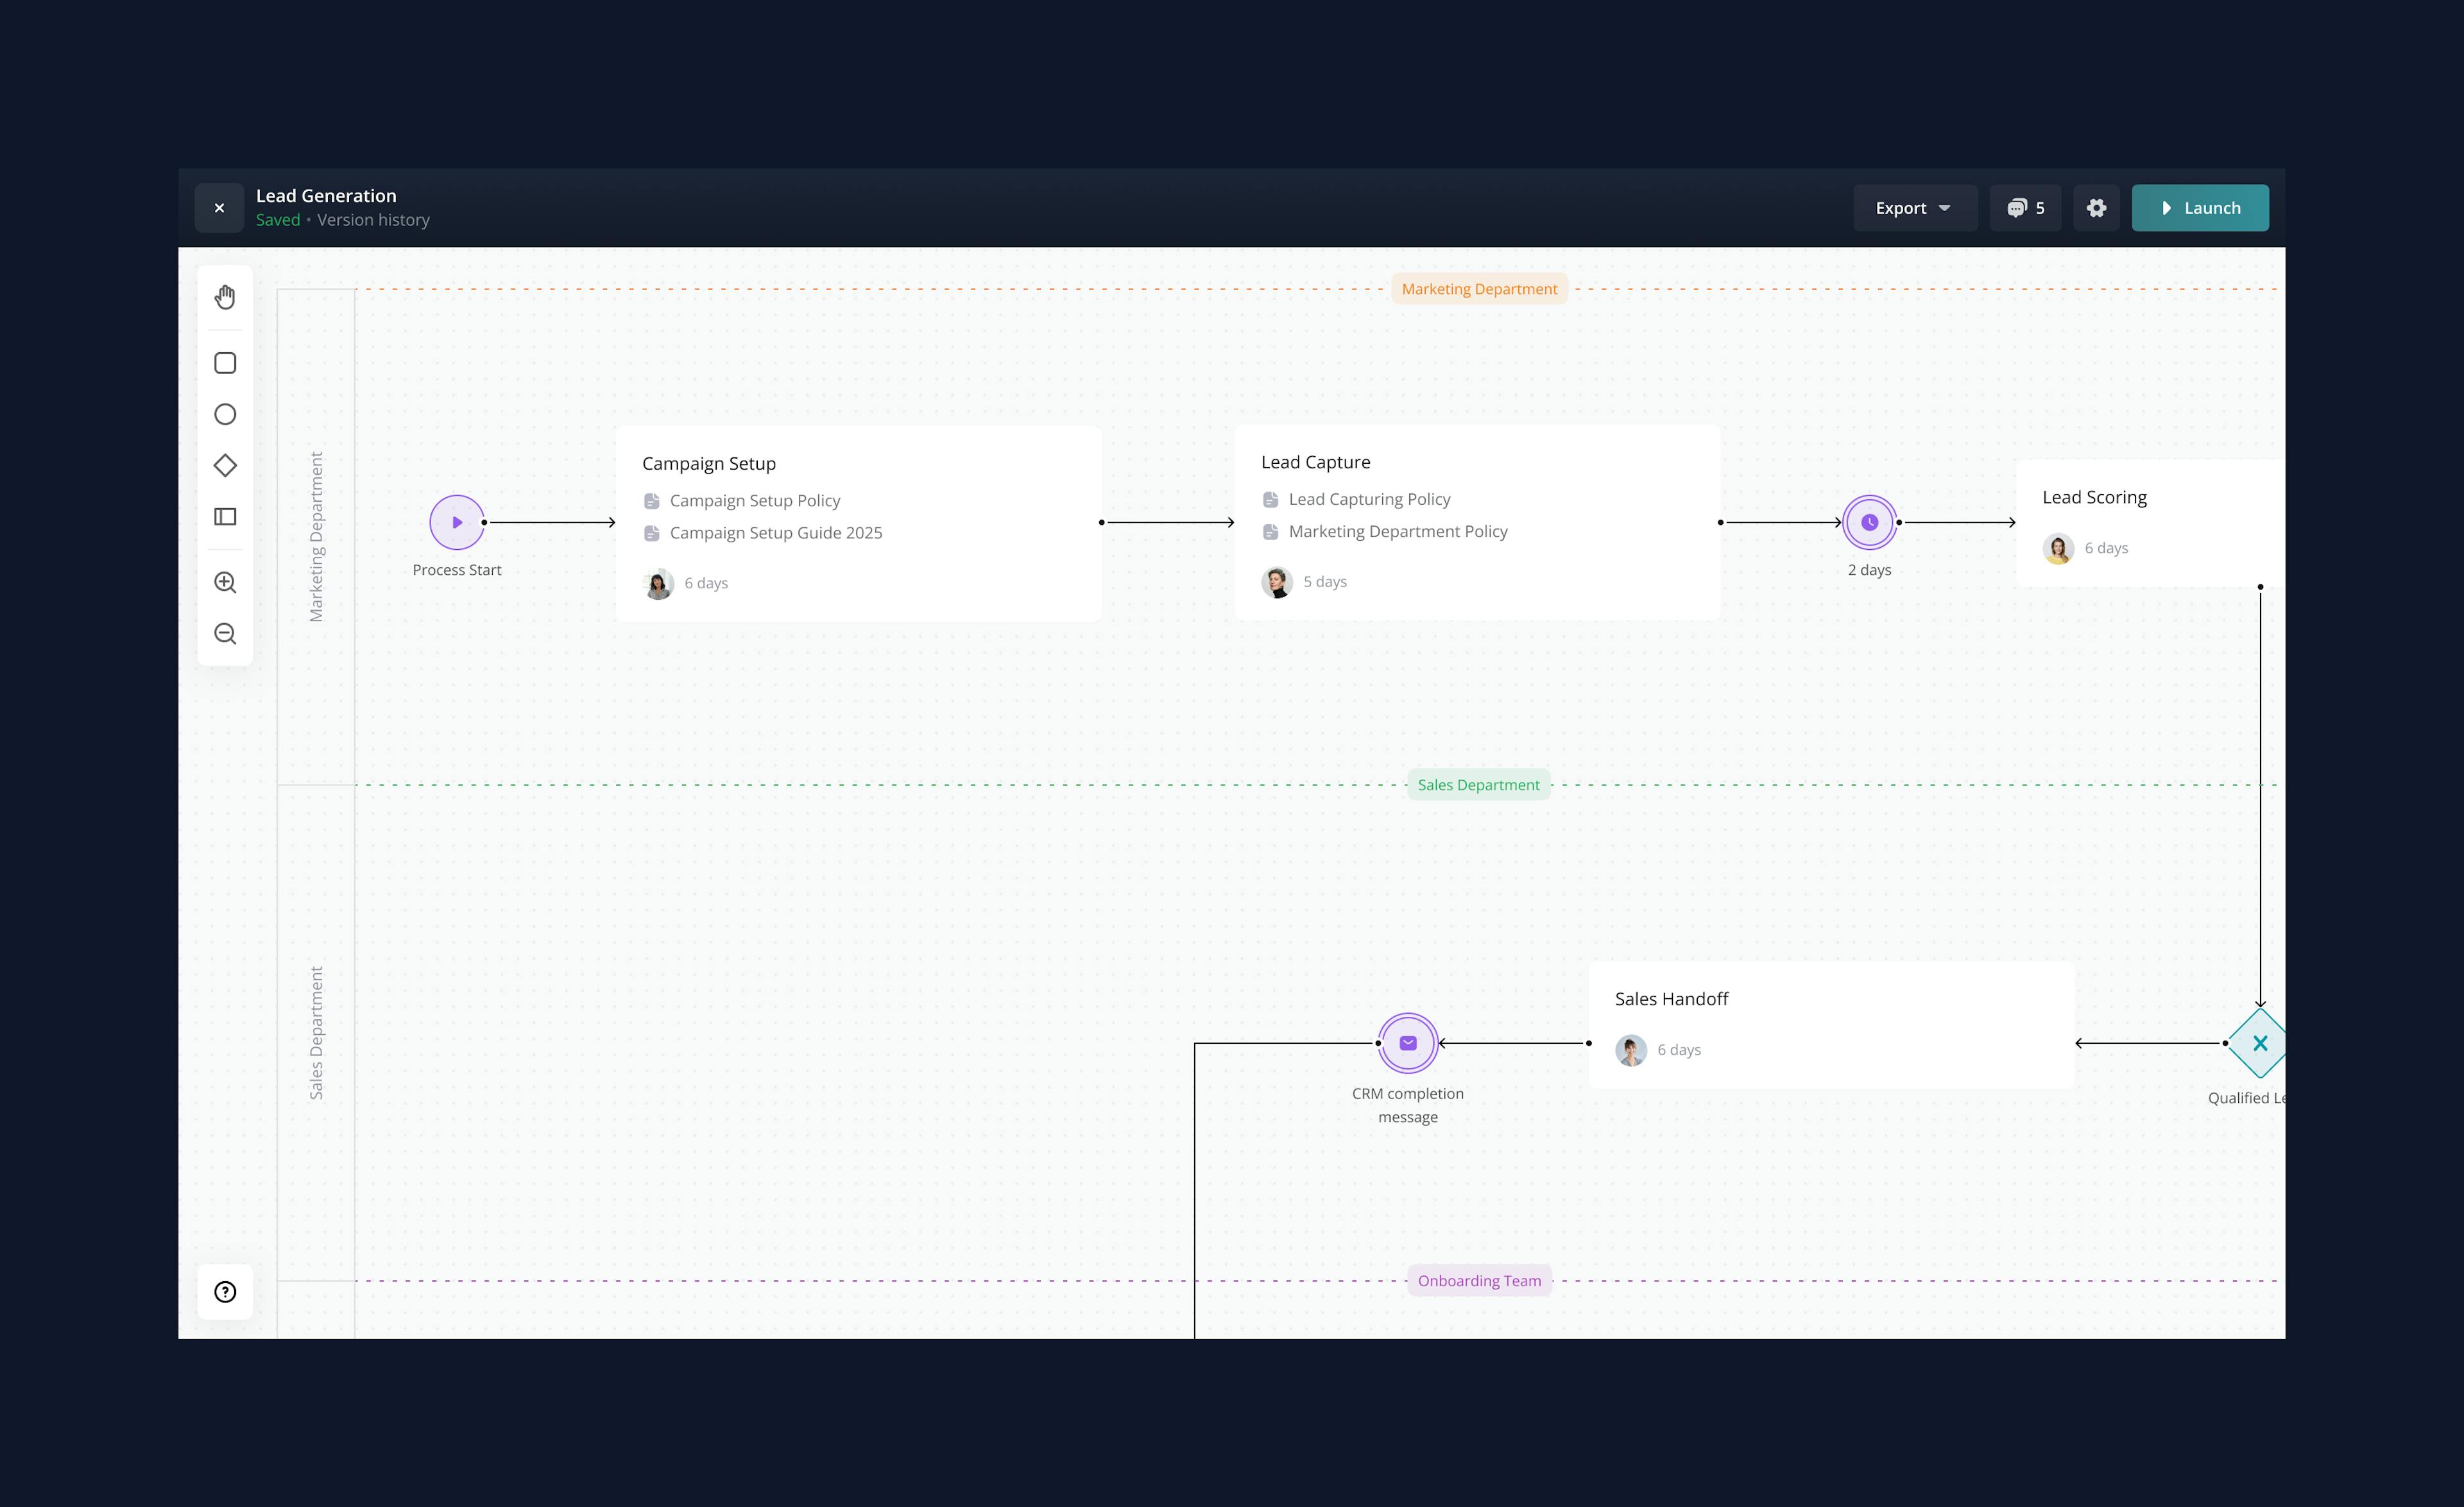Screen dimensions: 2464x1507
Task: Click the Settings gear icon
Action: [x=2096, y=208]
